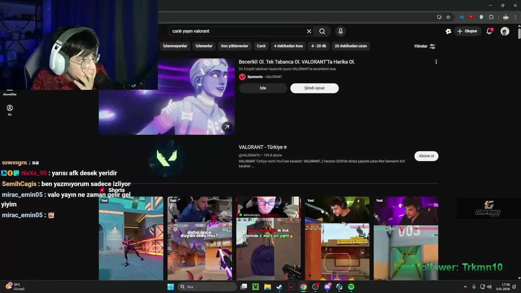Click the install app icon in the address bar
Viewport: 521px width, 293px height.
coord(439,17)
